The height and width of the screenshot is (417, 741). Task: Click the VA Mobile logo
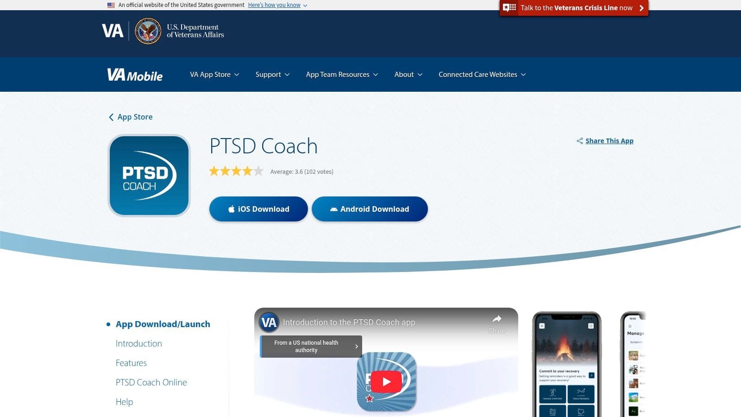pyautogui.click(x=135, y=75)
